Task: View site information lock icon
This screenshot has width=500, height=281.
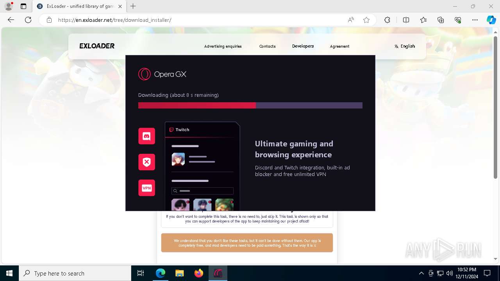Action: (x=49, y=20)
